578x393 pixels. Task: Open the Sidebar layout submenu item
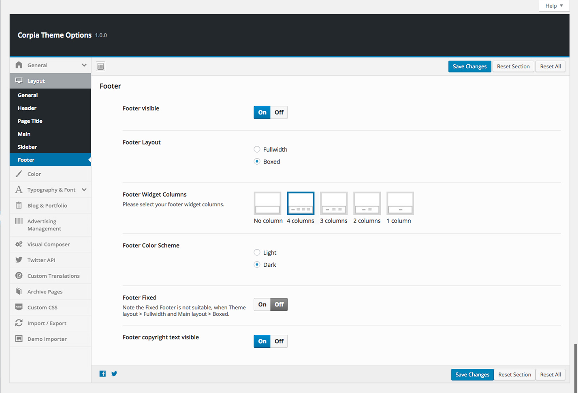(28, 147)
